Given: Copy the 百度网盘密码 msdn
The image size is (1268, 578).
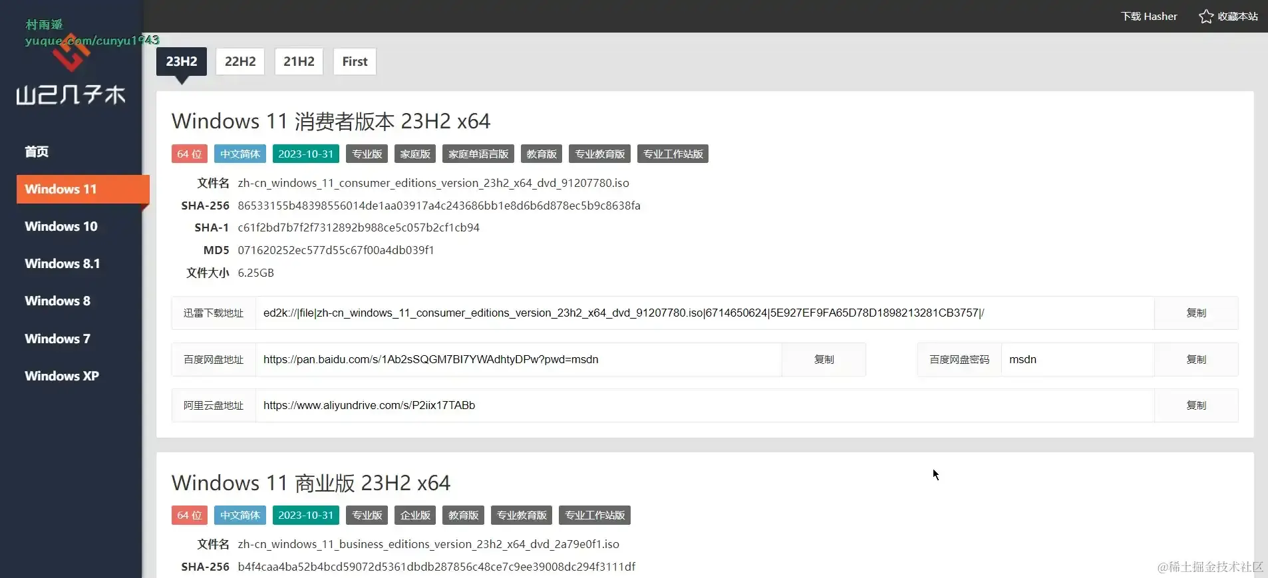Looking at the screenshot, I should tap(1196, 359).
